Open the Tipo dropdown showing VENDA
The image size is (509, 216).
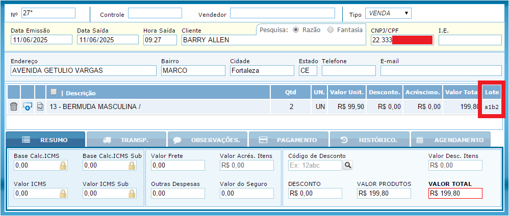(388, 13)
